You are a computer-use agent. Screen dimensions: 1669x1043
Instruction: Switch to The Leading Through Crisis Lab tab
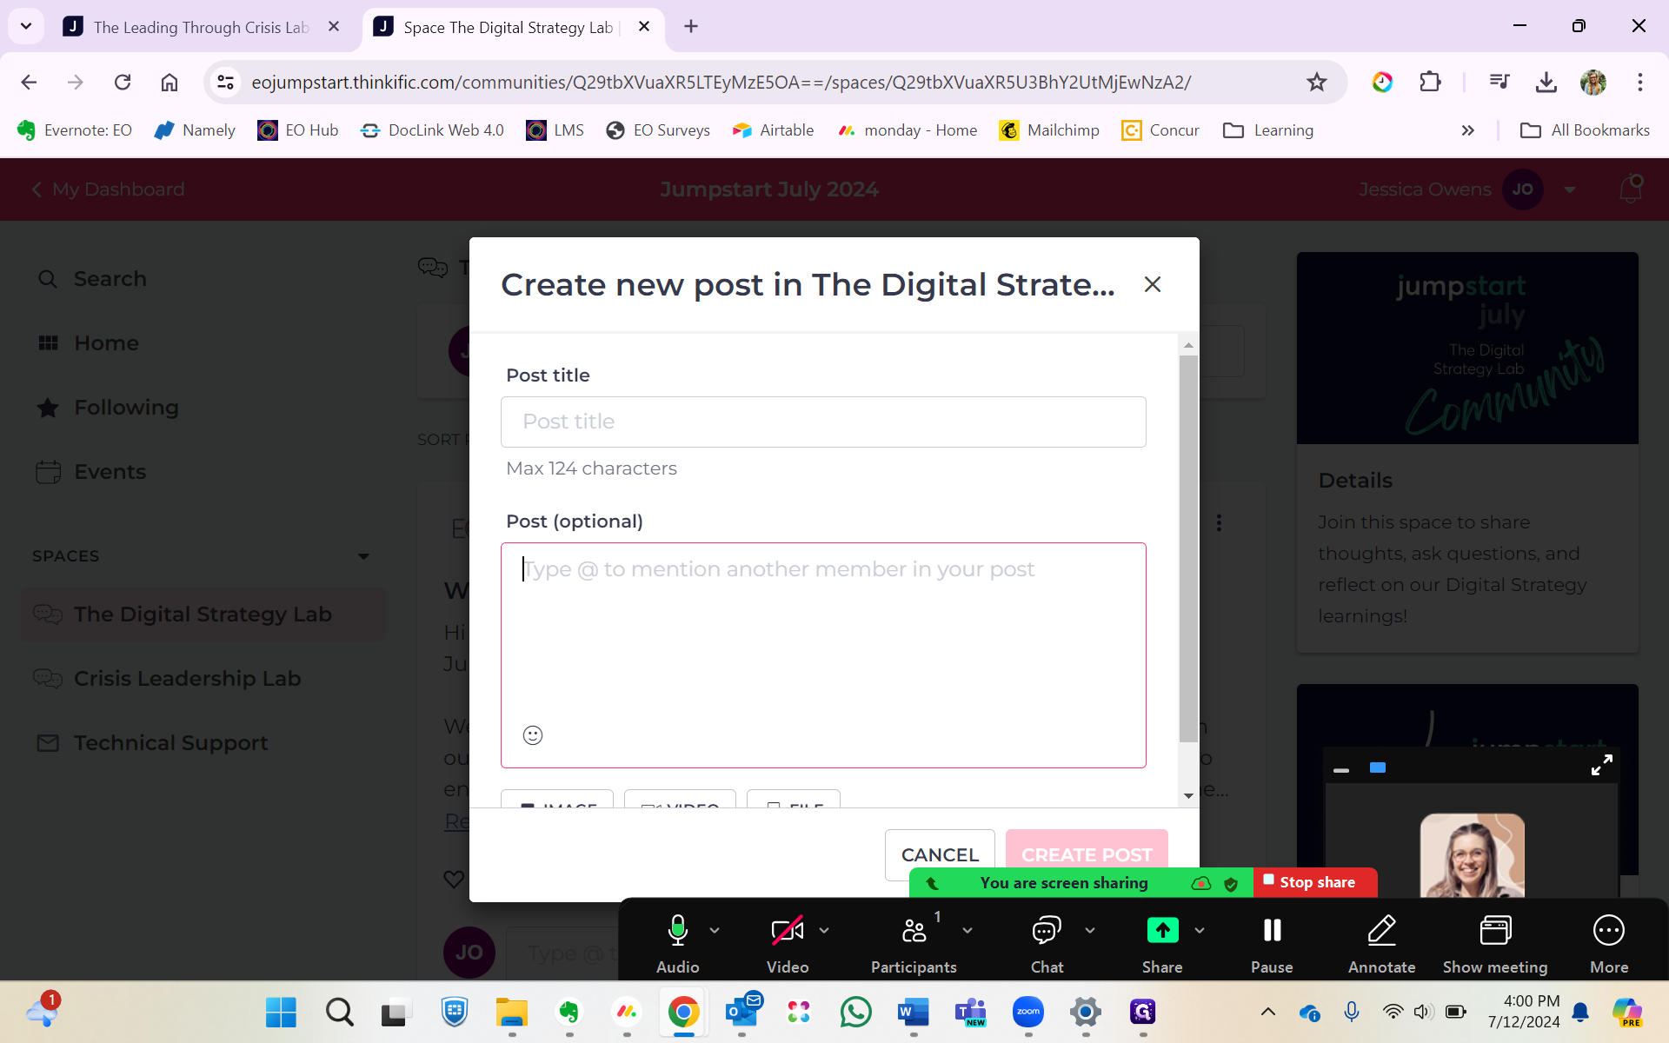pos(201,27)
